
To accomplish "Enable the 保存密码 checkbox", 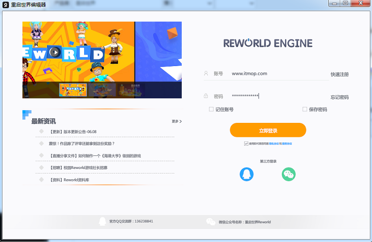I will pos(305,109).
